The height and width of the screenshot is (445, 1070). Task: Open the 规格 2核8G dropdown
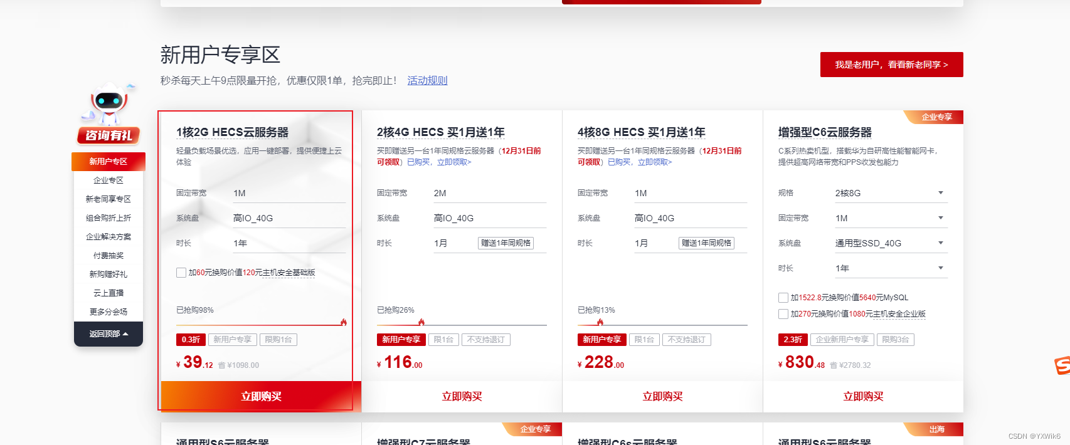coord(891,193)
